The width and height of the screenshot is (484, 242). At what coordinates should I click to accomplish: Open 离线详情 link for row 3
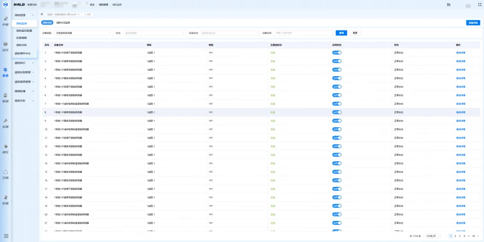tap(461, 69)
